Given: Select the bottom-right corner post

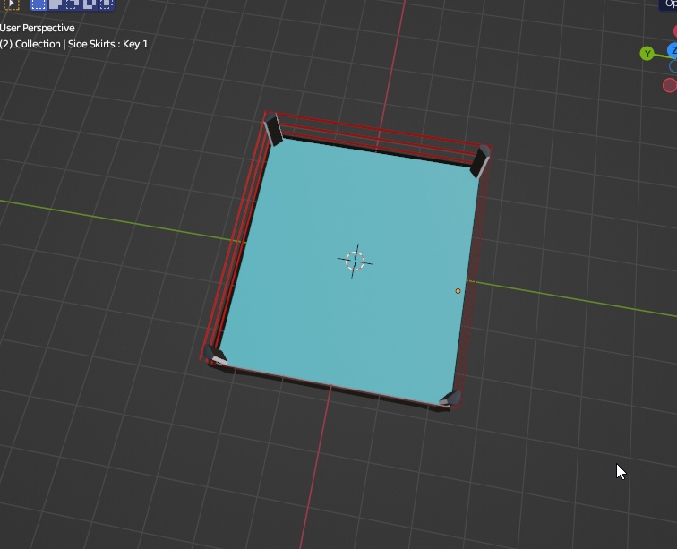Looking at the screenshot, I should pos(450,399).
